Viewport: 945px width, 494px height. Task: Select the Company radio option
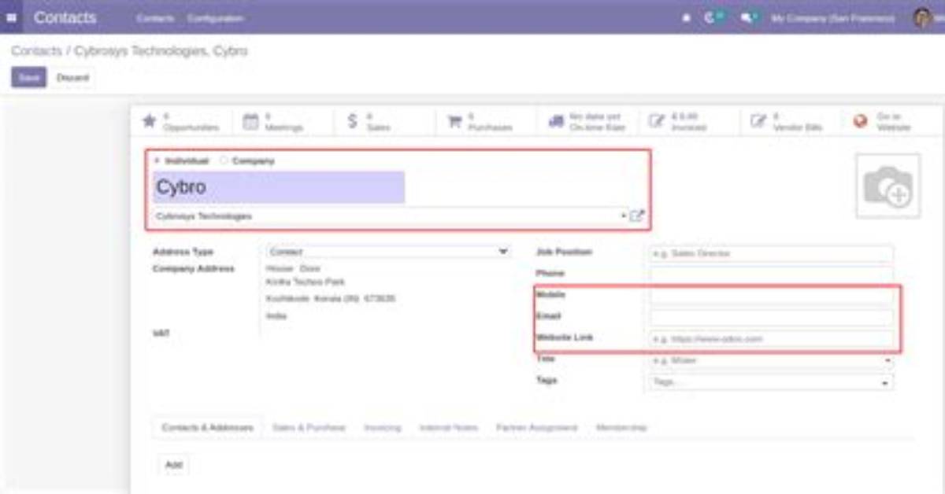click(x=224, y=160)
